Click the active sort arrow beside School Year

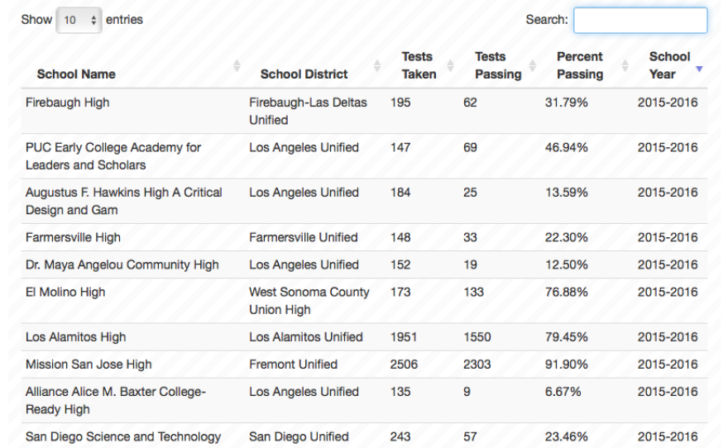(699, 69)
